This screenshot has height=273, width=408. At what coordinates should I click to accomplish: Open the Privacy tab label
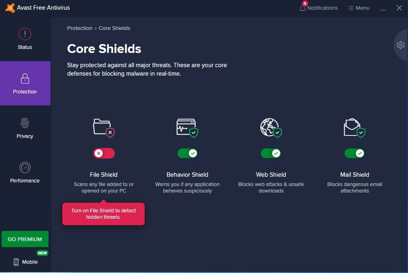pos(25,136)
